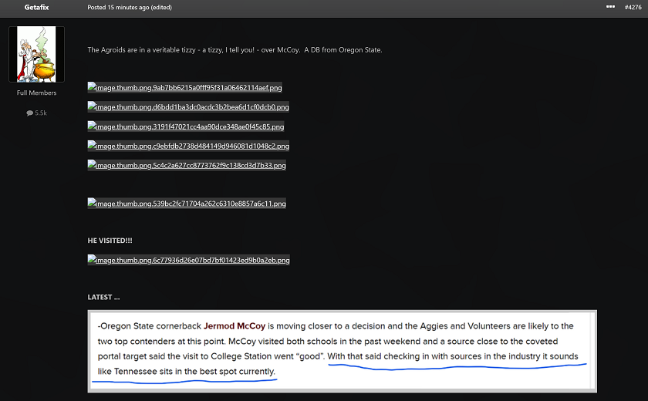
Task: Click the speech bubble post count icon
Action: click(x=30, y=113)
